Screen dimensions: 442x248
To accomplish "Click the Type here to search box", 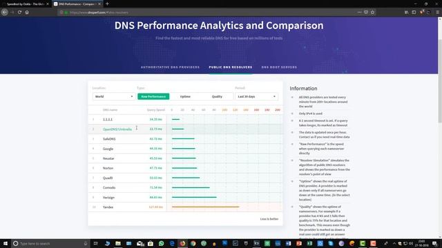I will coord(50,243).
